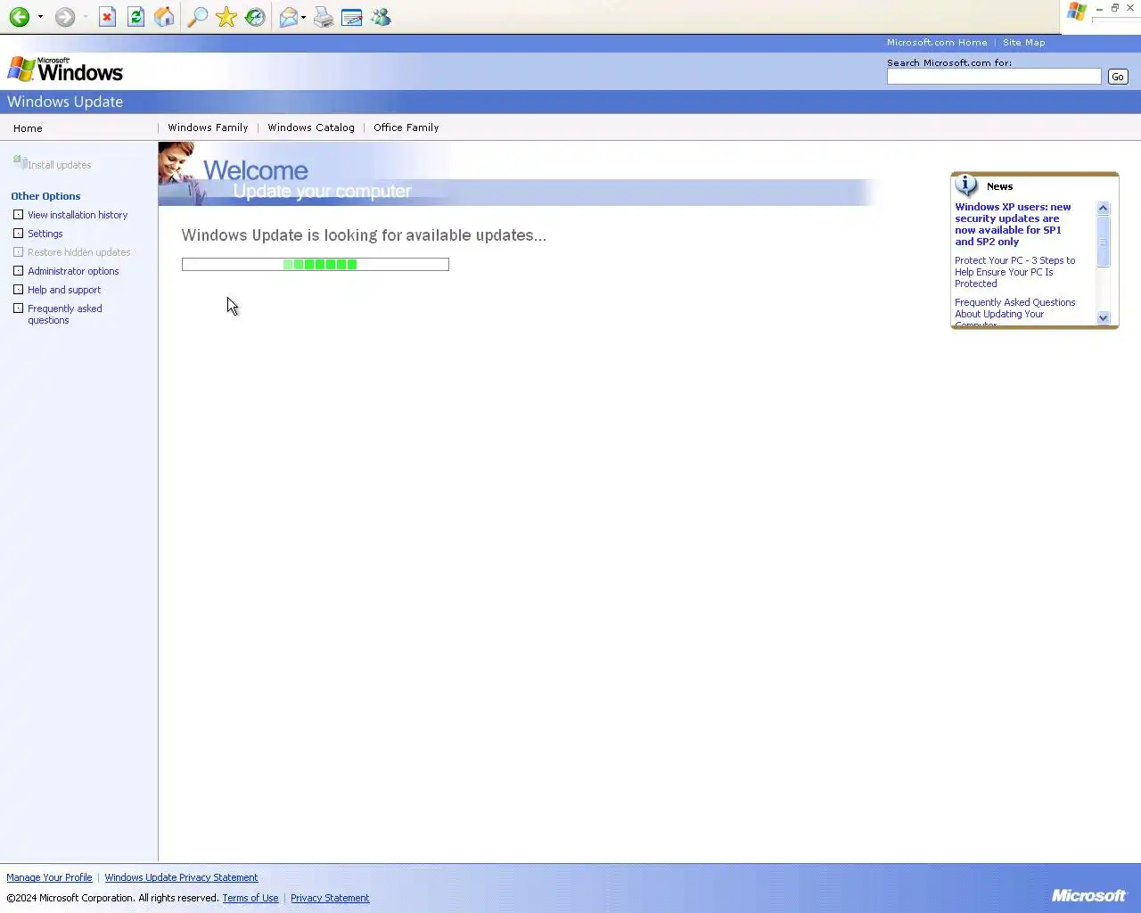Image resolution: width=1141 pixels, height=913 pixels.
Task: Open the Terms of Use footer link
Action: [x=250, y=898]
